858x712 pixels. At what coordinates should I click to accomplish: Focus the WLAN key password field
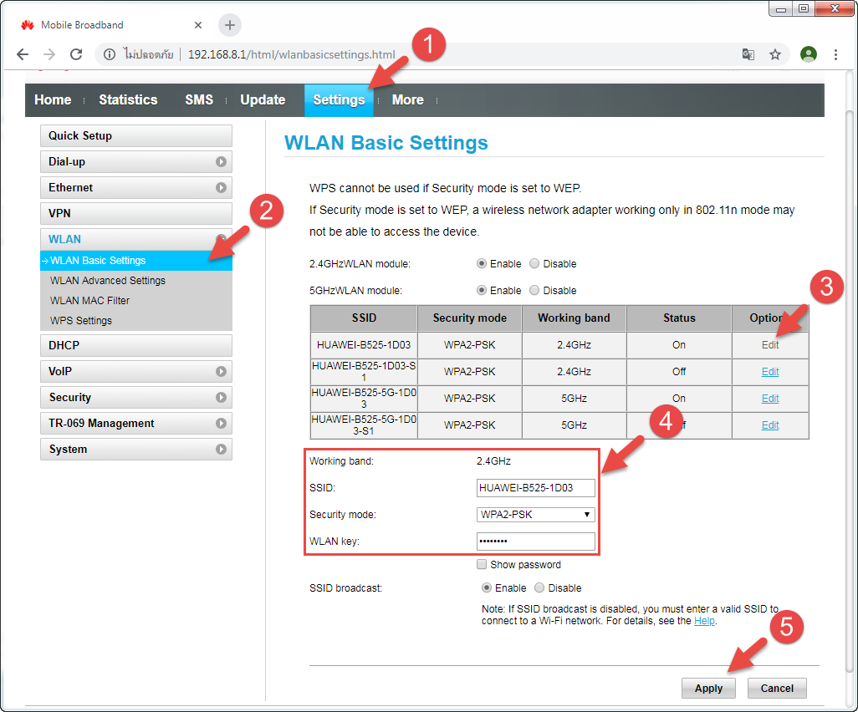[536, 542]
